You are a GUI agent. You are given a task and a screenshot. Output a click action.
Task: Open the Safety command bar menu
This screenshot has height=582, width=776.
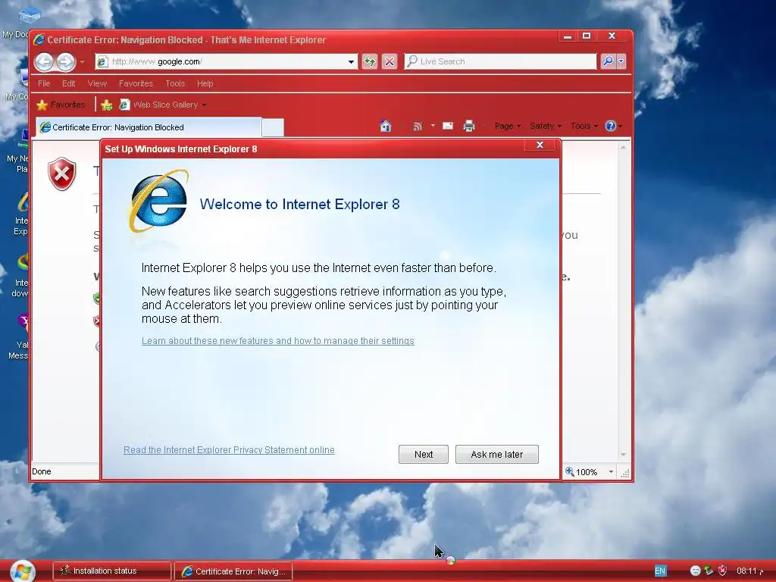[x=546, y=127]
